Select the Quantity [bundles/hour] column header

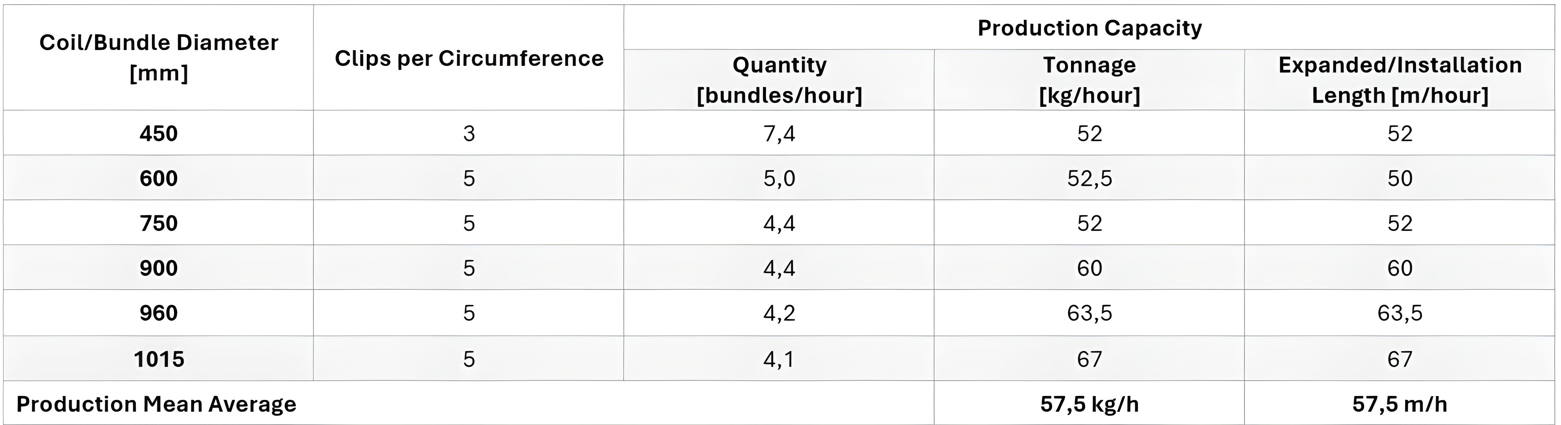coord(779,80)
